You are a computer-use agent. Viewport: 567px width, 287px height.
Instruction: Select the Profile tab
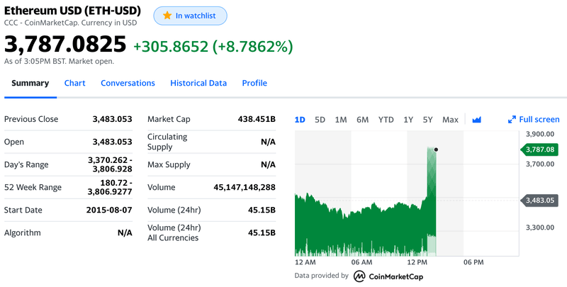[254, 83]
